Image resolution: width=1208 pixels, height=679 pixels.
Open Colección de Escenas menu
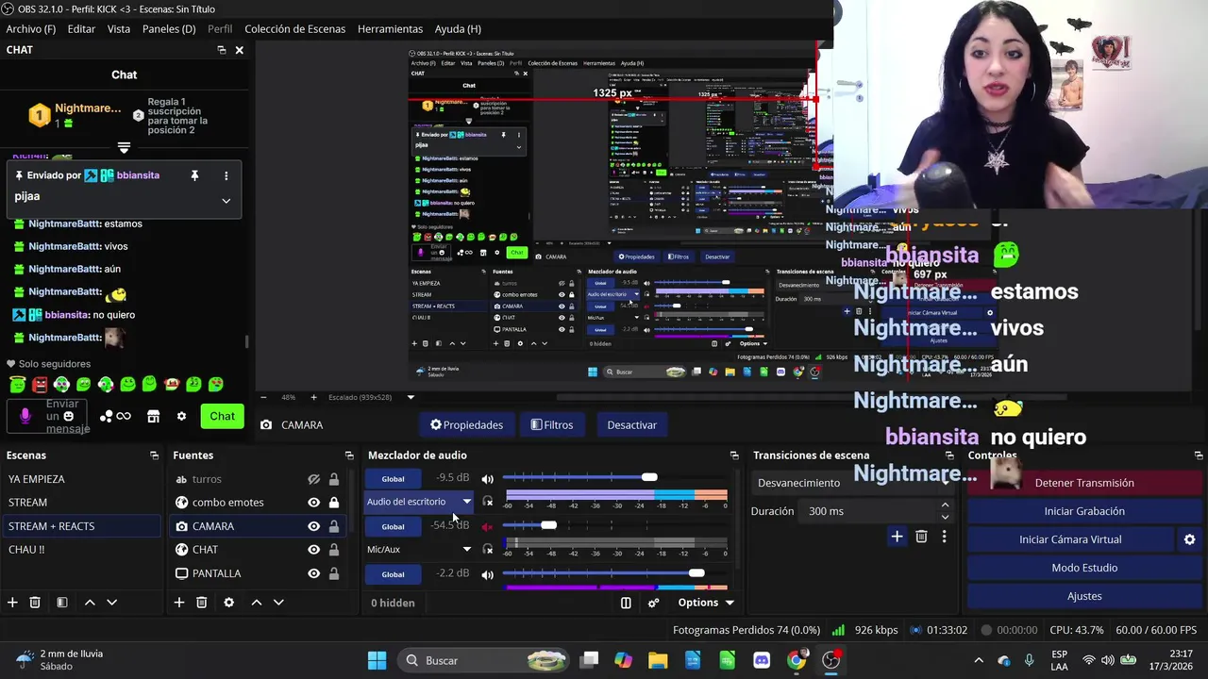(295, 29)
